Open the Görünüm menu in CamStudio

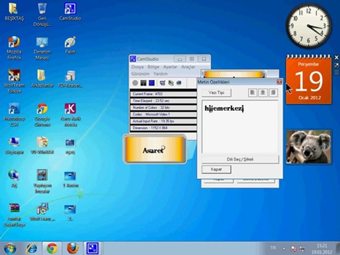coord(140,74)
